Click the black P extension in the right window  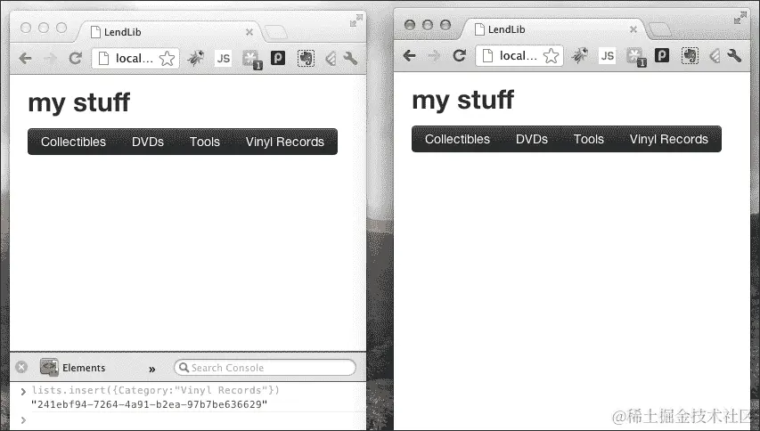click(x=662, y=55)
